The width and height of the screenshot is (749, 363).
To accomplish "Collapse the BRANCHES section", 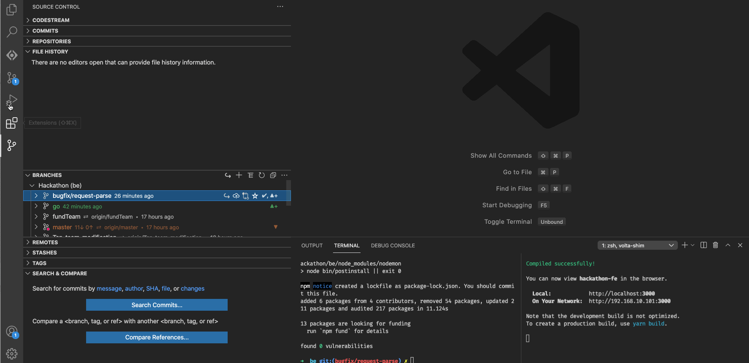I will [28, 175].
